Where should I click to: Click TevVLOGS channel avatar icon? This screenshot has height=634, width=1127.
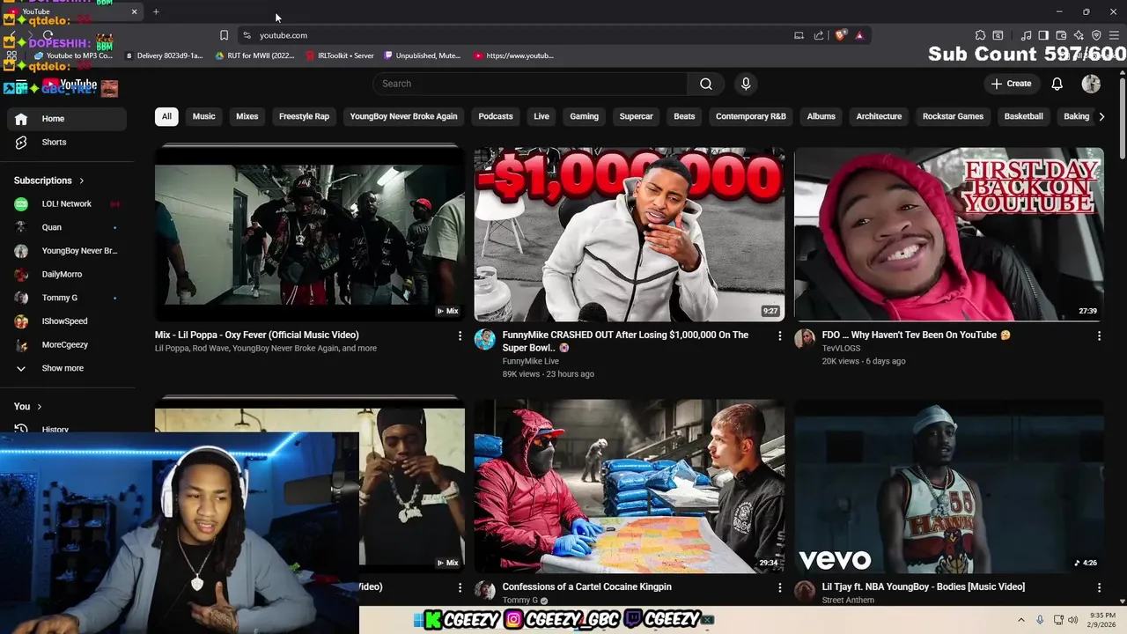point(805,340)
